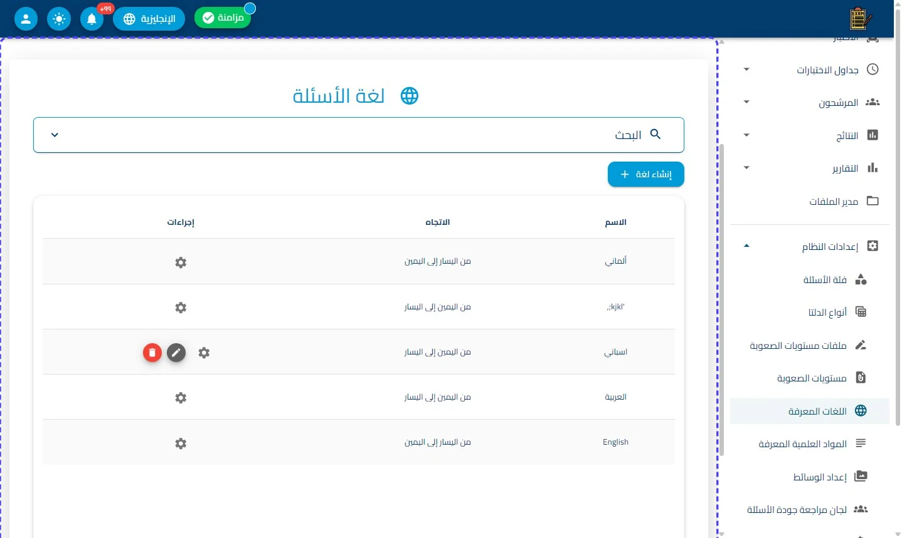This screenshot has width=902, height=538.
Task: Select the ألماني name cell in the table
Action: click(616, 261)
